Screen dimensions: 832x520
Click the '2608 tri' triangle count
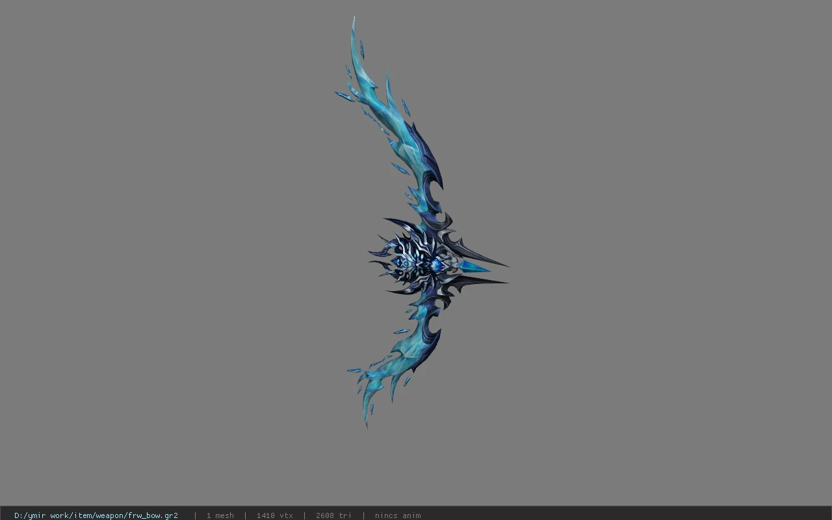click(333, 515)
